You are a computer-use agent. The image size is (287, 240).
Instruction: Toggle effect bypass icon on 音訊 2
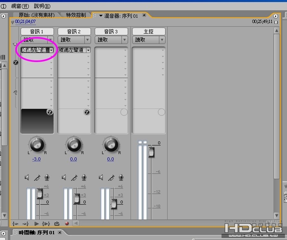[87, 112]
